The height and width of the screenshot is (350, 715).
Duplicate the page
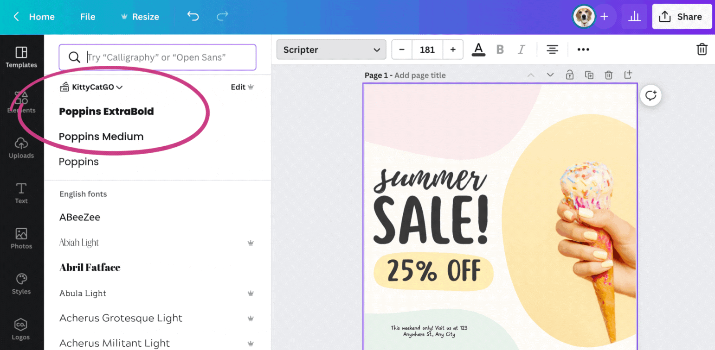click(589, 75)
